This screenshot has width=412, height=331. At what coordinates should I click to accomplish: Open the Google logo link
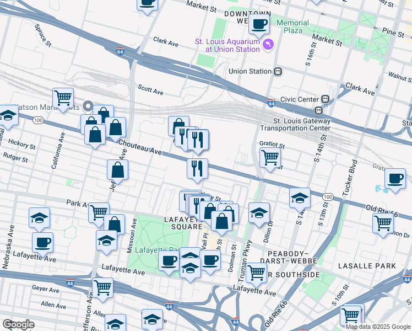pos(19,325)
